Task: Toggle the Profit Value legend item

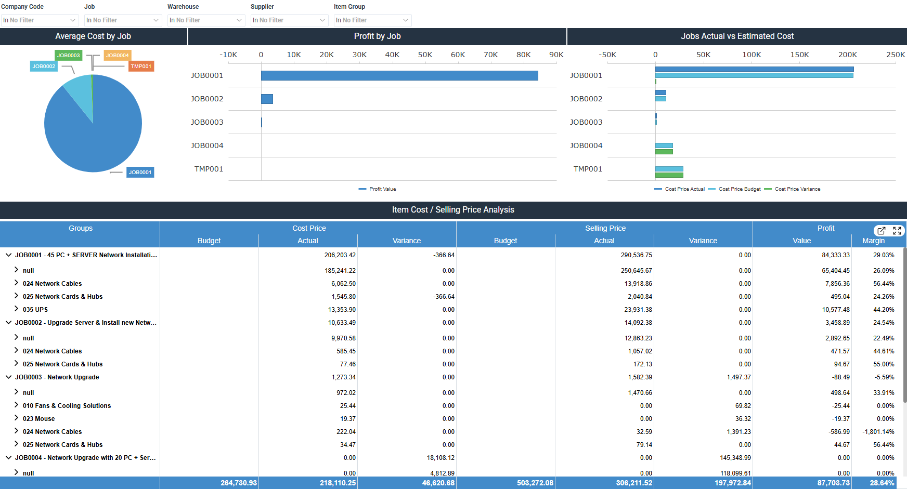Action: (378, 189)
